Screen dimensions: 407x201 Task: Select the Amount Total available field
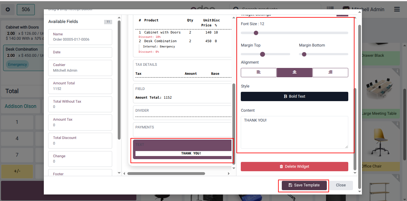[x=80, y=86]
